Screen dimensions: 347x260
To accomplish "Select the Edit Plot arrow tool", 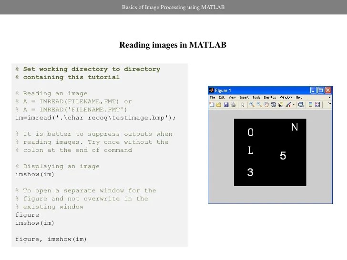I will [243, 105].
